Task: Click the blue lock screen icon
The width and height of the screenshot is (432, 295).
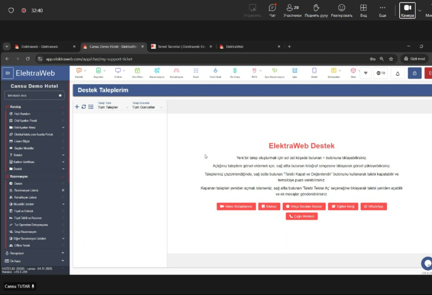Action: 414,73
